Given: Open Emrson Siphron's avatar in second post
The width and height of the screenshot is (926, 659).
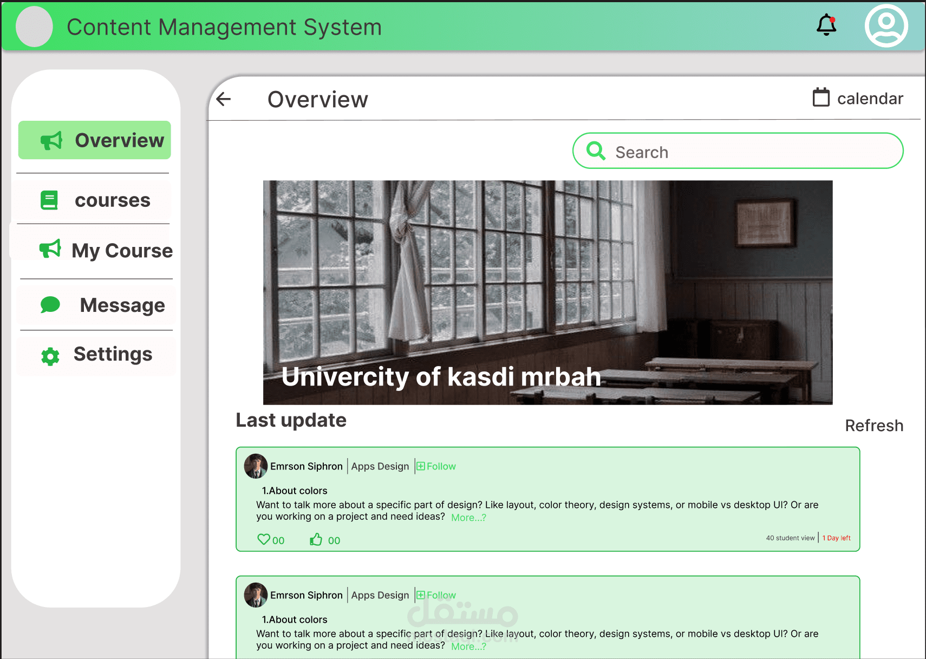Looking at the screenshot, I should pos(256,595).
